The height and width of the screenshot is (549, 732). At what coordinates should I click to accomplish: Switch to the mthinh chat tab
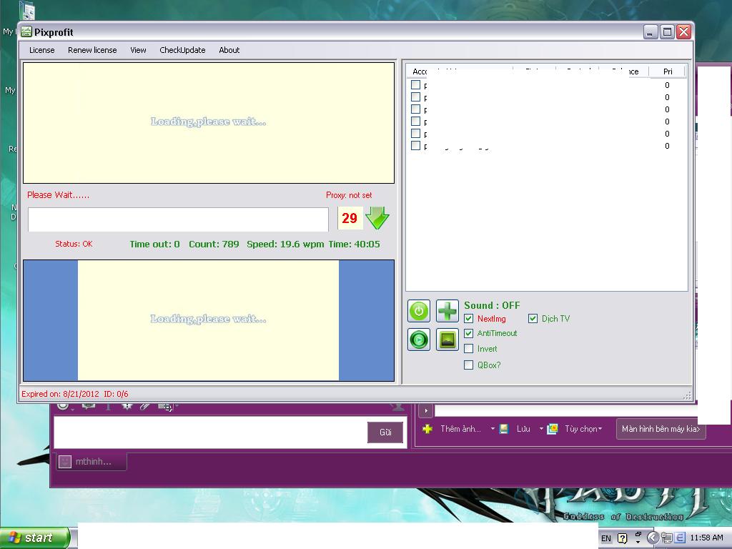(91, 462)
